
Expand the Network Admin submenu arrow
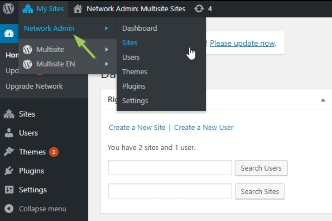(106, 28)
